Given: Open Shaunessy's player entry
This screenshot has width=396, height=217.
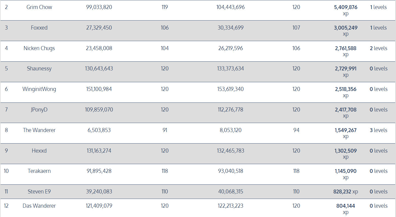Looking at the screenshot, I should point(39,68).
